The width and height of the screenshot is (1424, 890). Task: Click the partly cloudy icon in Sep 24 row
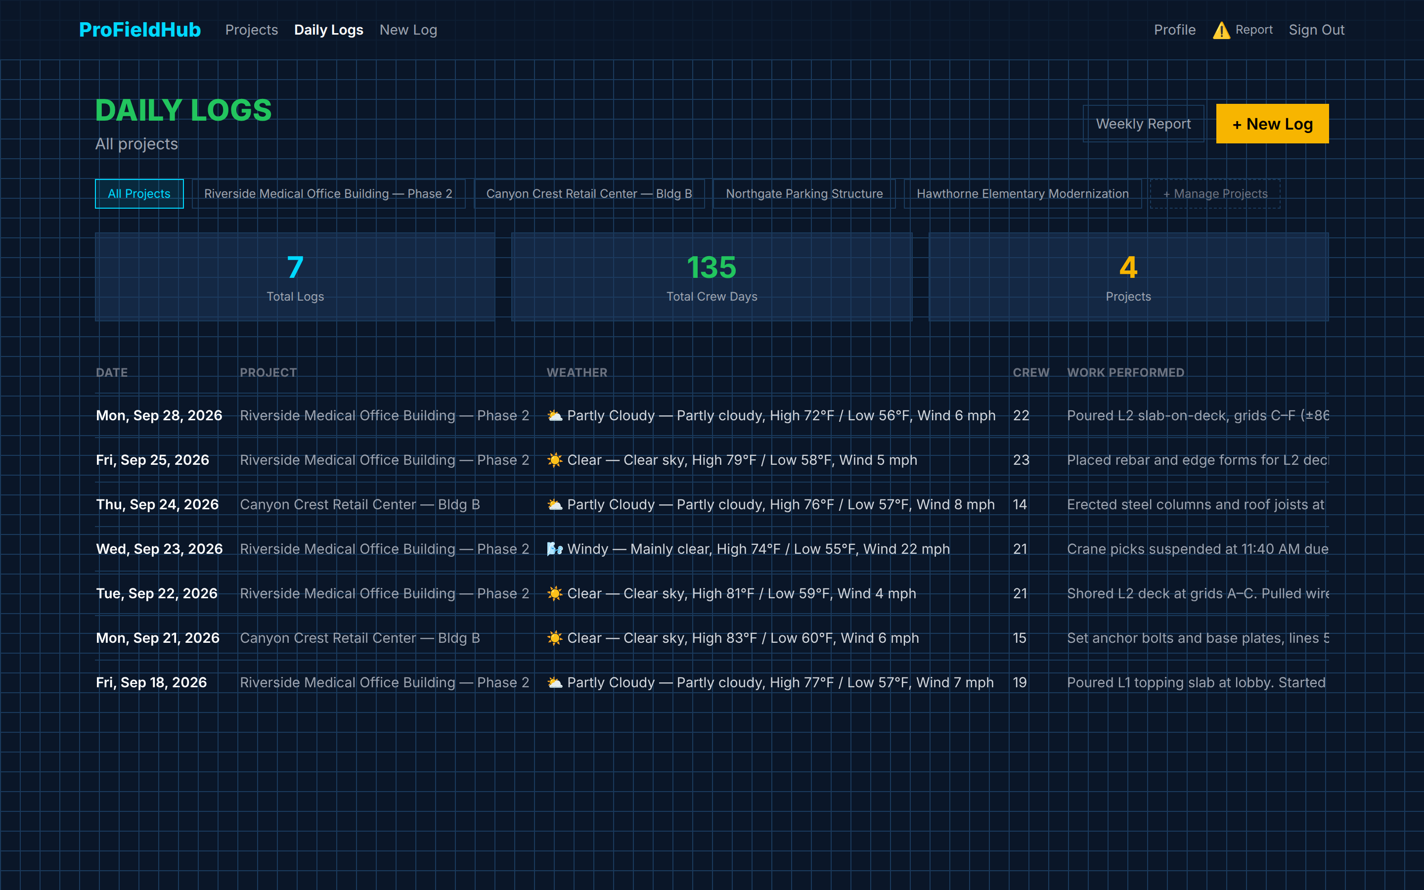pos(554,504)
